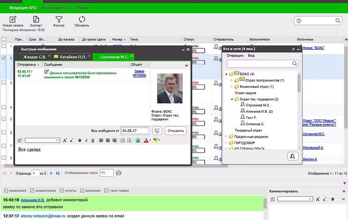Toggle italic in quick message editor

86,140
